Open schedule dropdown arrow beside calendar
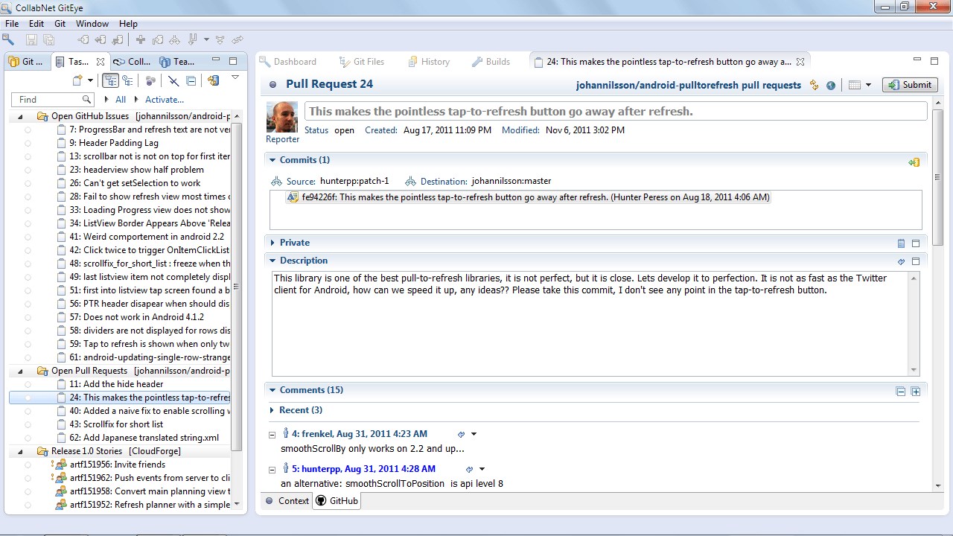This screenshot has height=536, width=953. click(868, 85)
